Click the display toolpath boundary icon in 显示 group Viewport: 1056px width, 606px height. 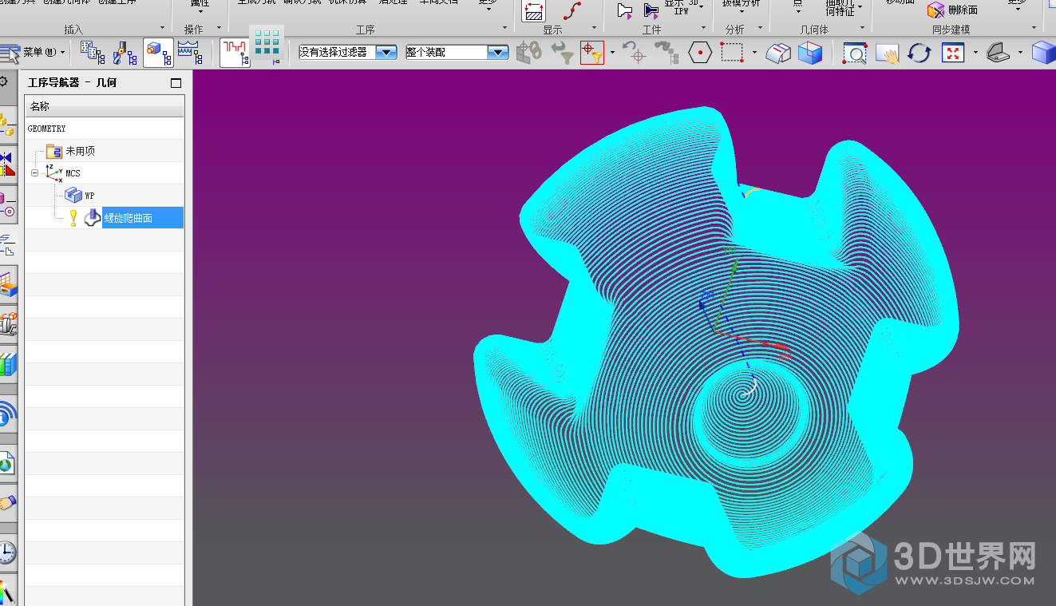(533, 10)
